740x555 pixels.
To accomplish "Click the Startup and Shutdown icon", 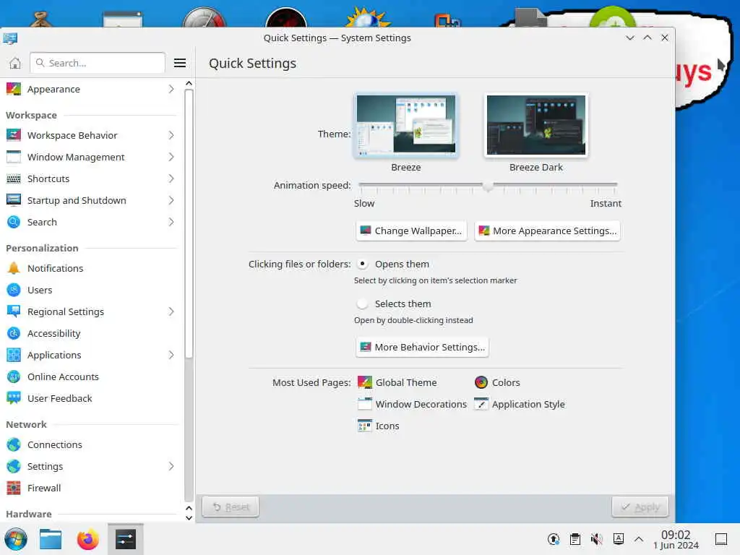I will (14, 200).
